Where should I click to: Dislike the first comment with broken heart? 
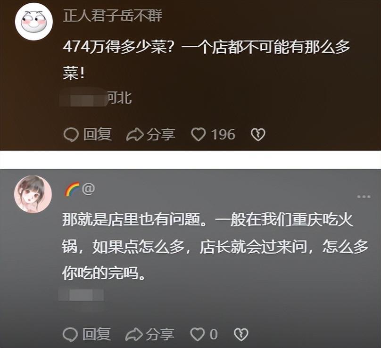[258, 135]
